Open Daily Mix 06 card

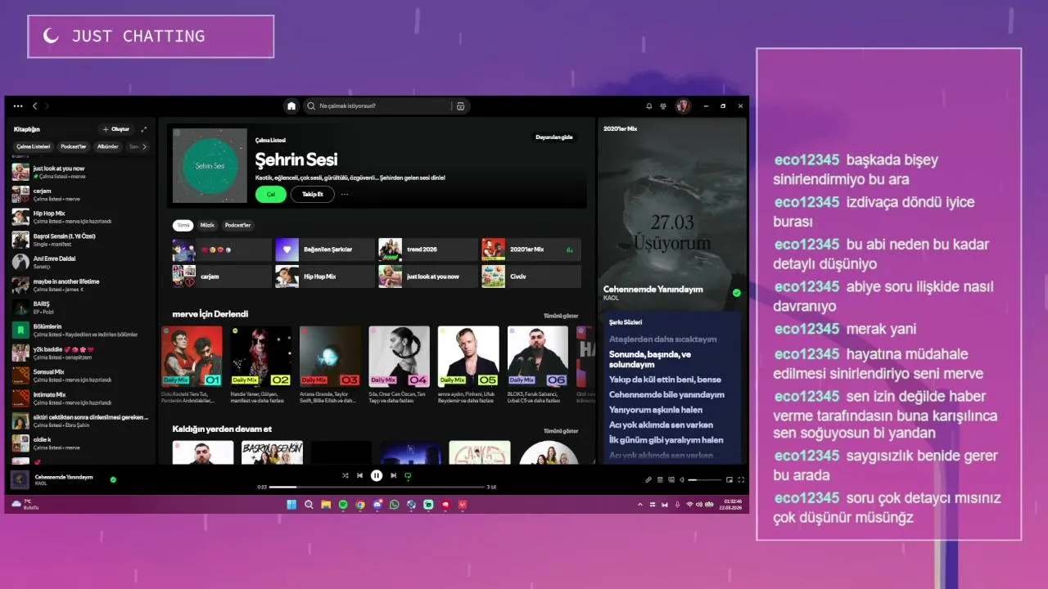537,364
